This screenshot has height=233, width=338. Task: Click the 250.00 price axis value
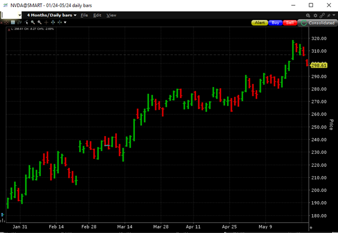point(319,127)
